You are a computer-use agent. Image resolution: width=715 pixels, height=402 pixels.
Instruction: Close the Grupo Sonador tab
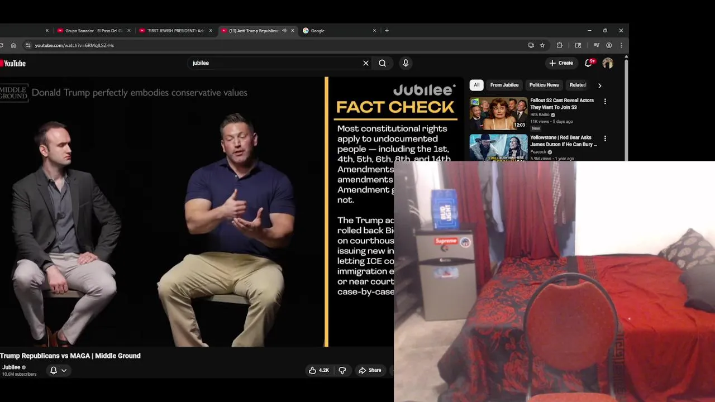[x=129, y=31]
